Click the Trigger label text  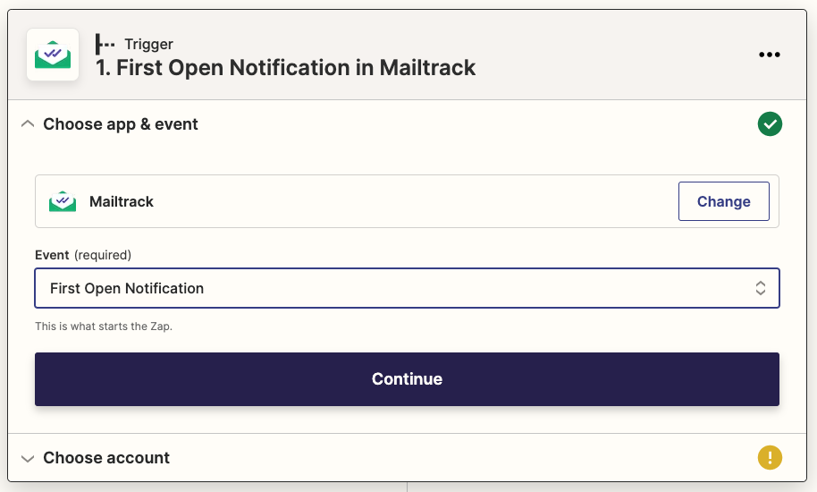148,44
